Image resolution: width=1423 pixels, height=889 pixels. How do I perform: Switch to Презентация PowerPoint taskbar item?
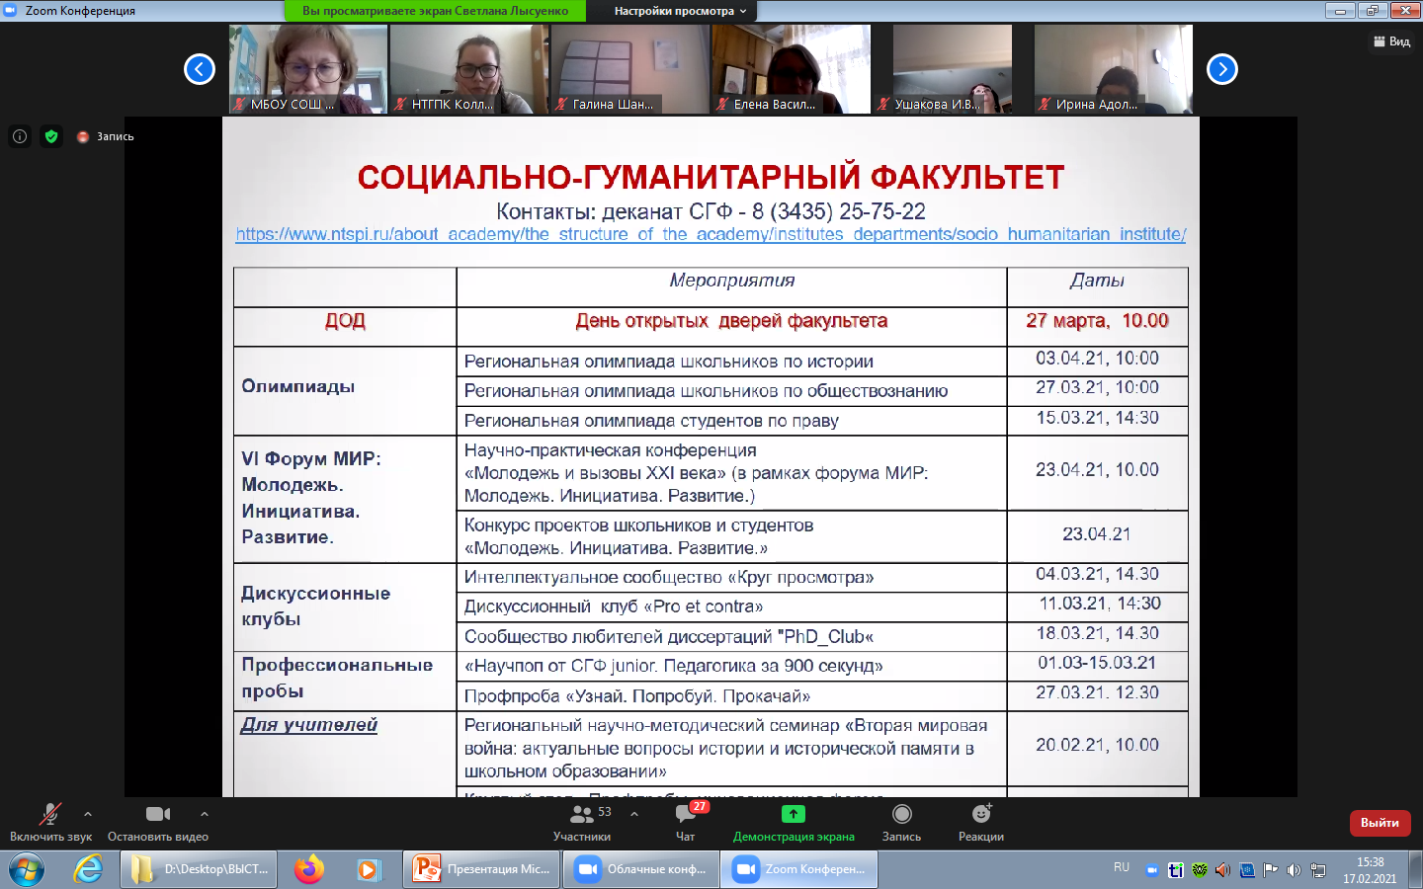coord(481,869)
